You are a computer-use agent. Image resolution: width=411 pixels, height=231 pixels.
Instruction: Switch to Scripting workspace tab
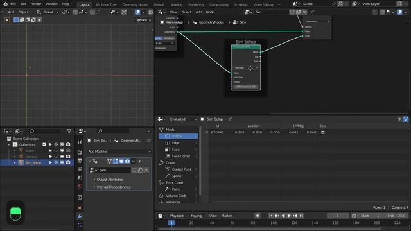[x=241, y=4]
